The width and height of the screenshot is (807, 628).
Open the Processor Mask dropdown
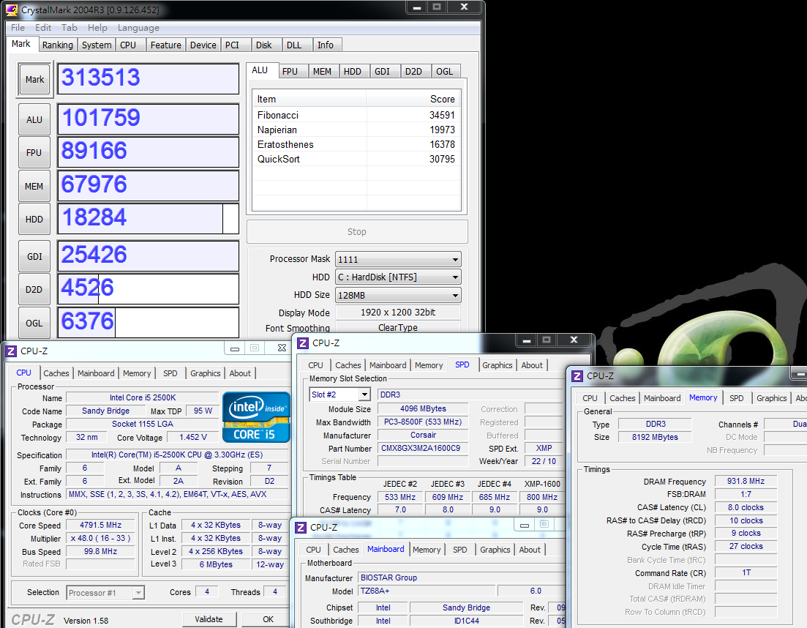coord(398,259)
